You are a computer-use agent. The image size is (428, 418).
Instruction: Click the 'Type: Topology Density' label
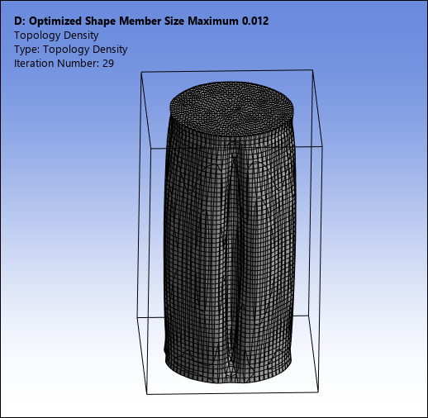pos(70,50)
